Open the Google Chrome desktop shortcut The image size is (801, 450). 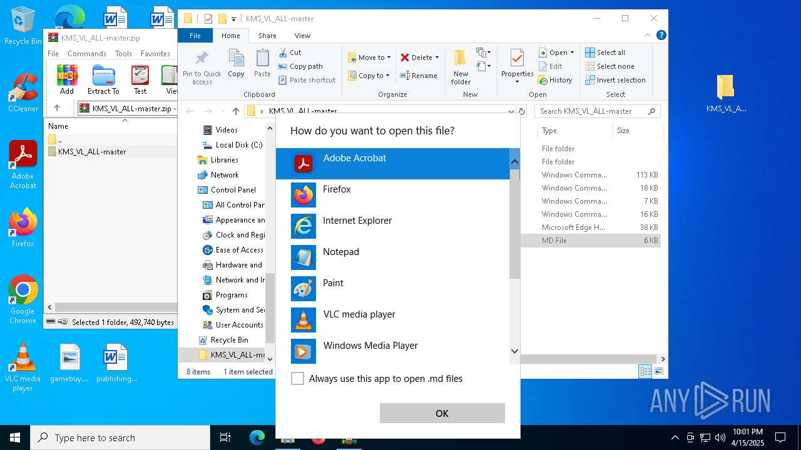point(23,299)
